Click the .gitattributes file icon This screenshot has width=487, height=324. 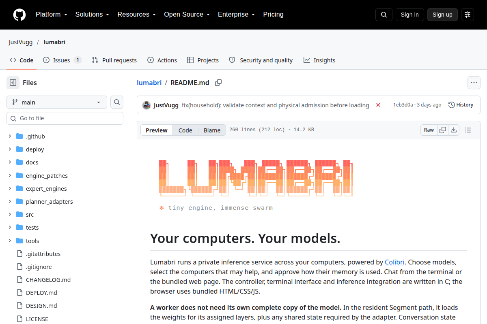pyautogui.click(x=19, y=254)
